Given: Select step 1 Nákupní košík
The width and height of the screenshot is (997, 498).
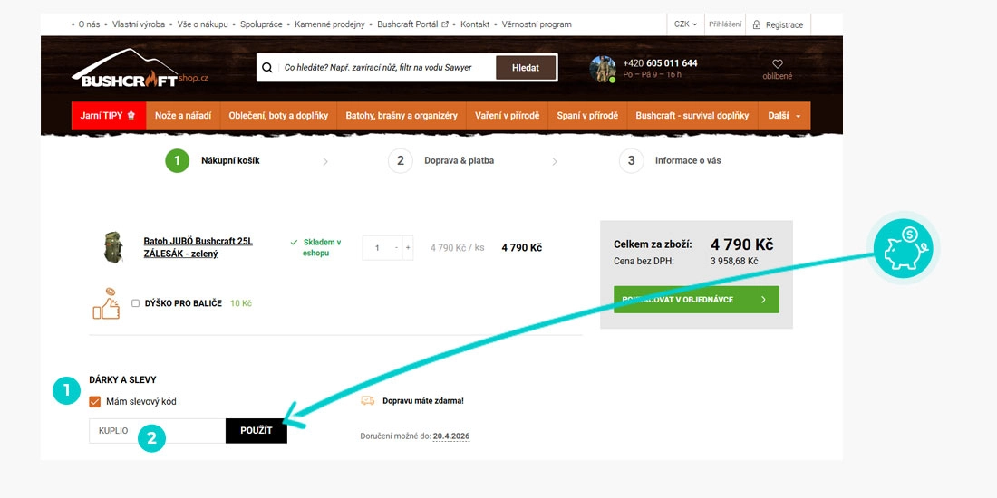Looking at the screenshot, I should tap(212, 160).
